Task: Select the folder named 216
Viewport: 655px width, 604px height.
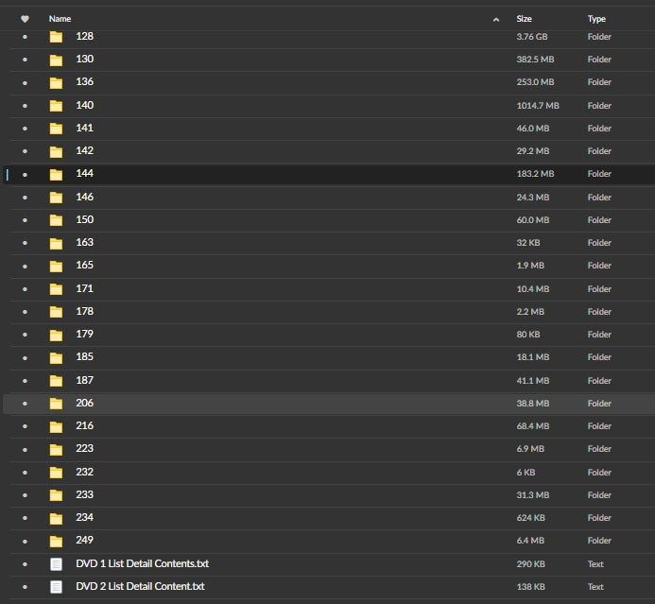Action: pos(84,425)
